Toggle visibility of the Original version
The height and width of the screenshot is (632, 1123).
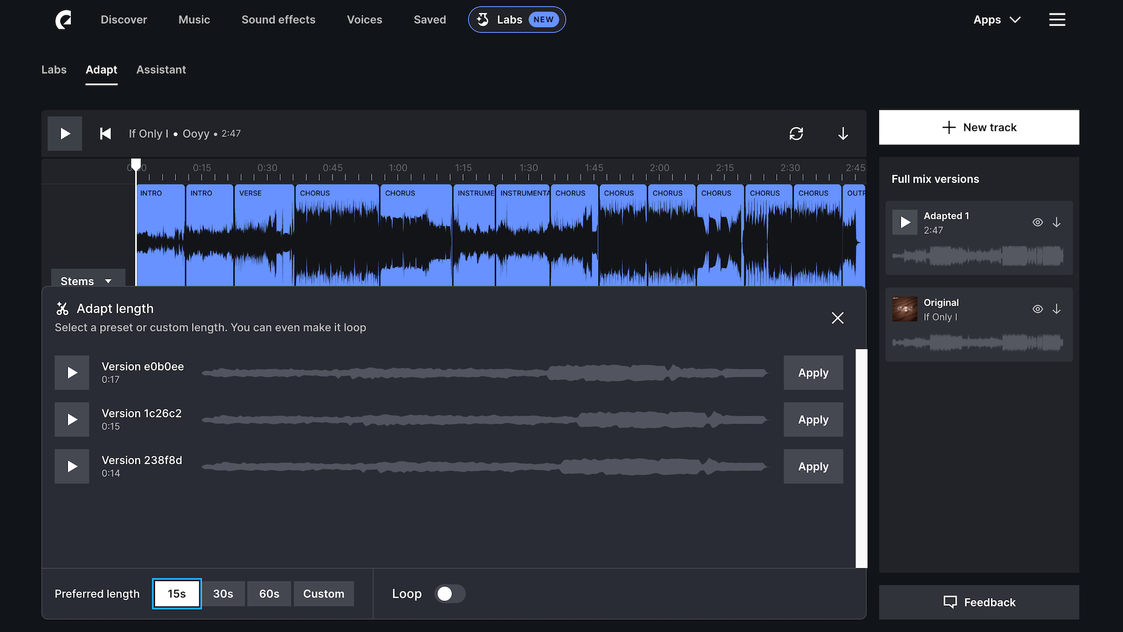point(1038,309)
